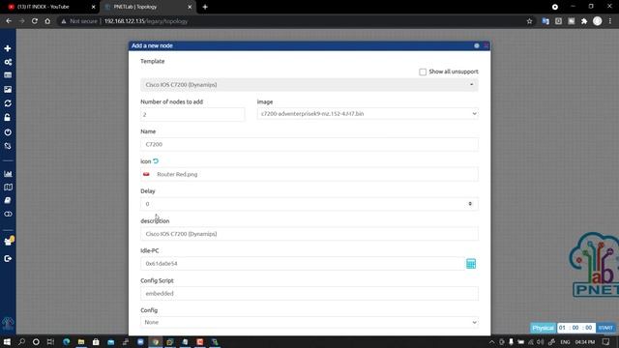
Task: Click the address bar URL 192.168.122.135
Action: click(146, 21)
